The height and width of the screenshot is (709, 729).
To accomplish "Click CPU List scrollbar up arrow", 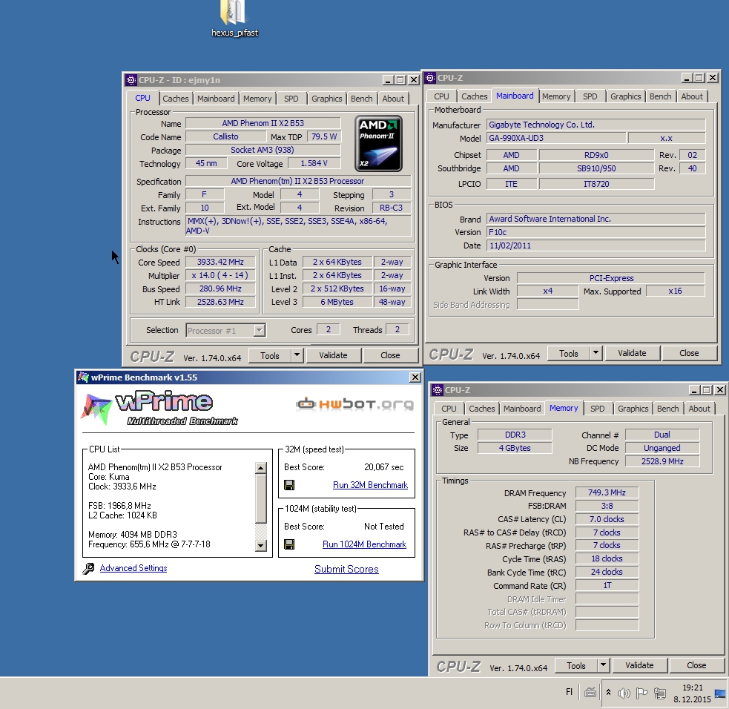I will click(x=261, y=468).
